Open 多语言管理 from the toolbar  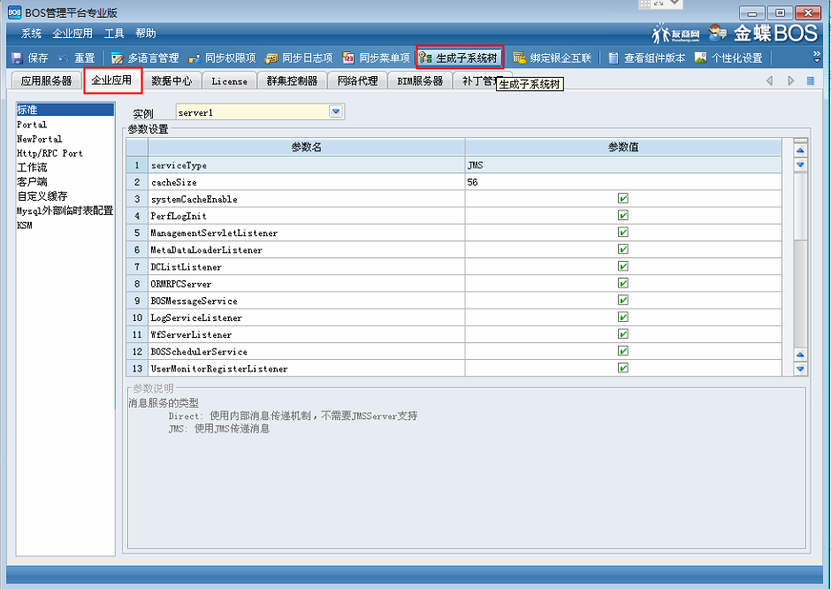pos(145,57)
